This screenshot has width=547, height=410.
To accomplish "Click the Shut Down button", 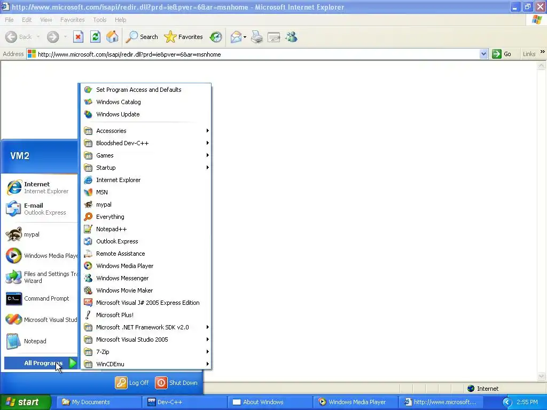I will pyautogui.click(x=176, y=382).
